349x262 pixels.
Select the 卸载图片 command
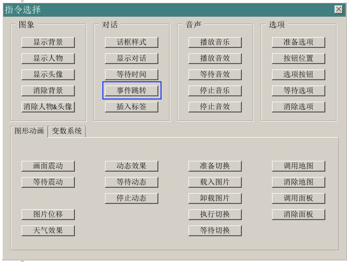(x=215, y=199)
